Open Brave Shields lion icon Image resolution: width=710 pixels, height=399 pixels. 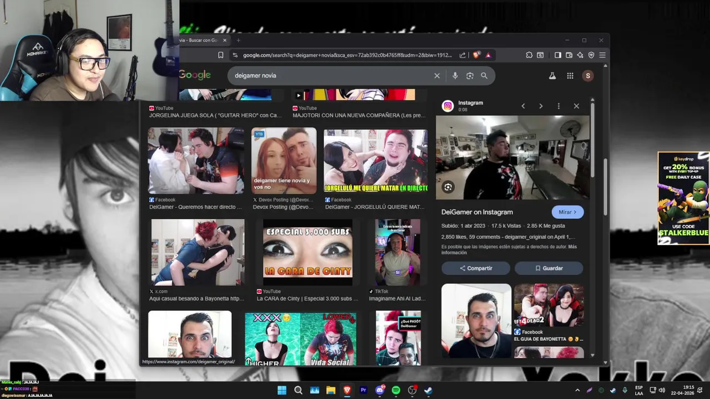tap(476, 55)
